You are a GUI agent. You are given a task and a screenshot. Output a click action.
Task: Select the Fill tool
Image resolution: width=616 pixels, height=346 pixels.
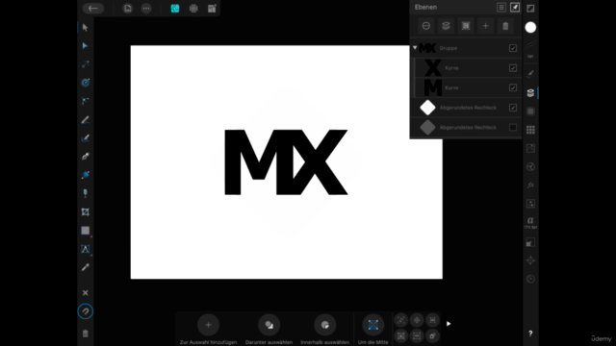(86, 175)
